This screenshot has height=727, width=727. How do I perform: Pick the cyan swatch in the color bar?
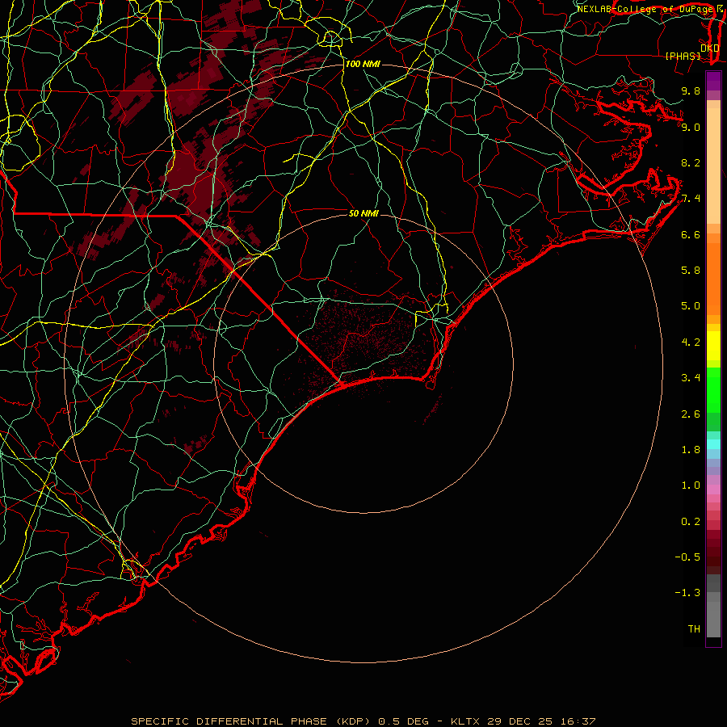tap(713, 444)
